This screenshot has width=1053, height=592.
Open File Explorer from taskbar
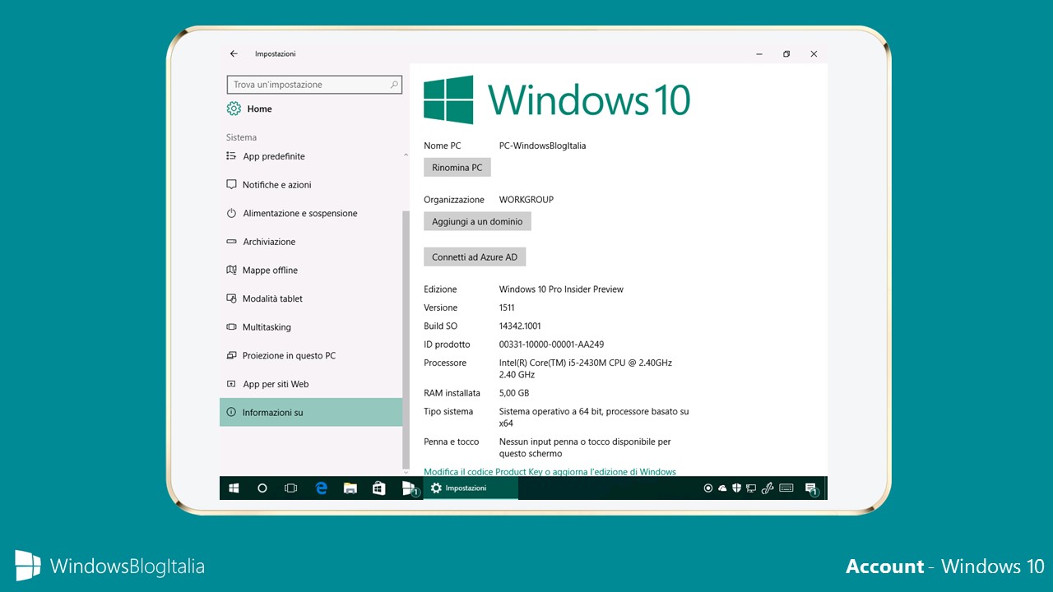coord(350,488)
